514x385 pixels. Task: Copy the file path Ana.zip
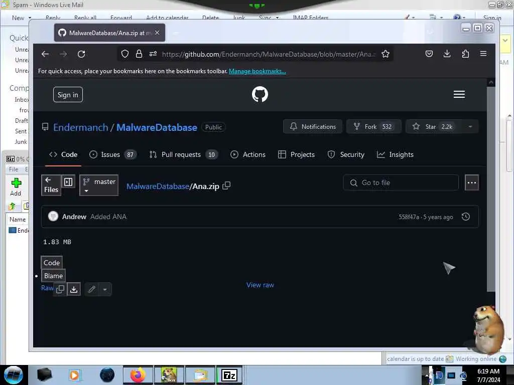tap(226, 185)
